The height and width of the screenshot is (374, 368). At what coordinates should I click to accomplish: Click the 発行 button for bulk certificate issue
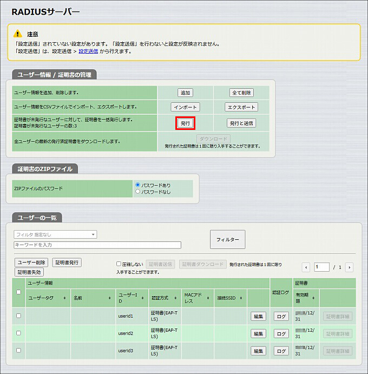click(x=185, y=123)
